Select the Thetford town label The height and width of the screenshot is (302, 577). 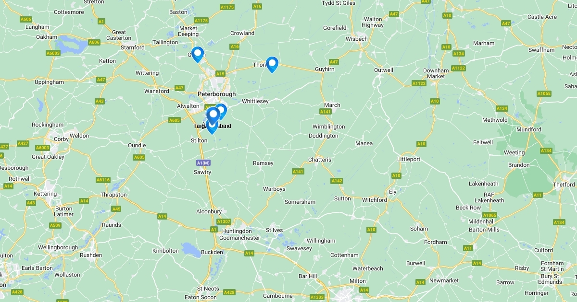click(564, 185)
